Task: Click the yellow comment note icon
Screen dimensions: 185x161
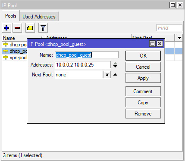Action: coord(30,28)
